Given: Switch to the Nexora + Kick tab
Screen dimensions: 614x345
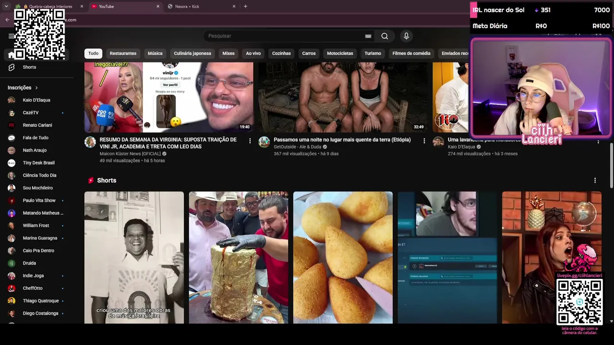Looking at the screenshot, I should point(202,6).
